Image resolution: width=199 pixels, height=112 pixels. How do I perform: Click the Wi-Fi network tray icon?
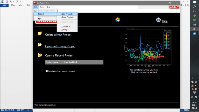(x=193, y=89)
